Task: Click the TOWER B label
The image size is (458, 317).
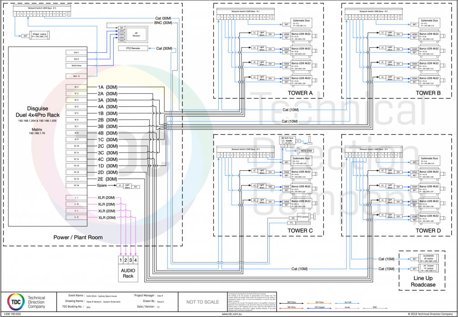Action: (428, 93)
